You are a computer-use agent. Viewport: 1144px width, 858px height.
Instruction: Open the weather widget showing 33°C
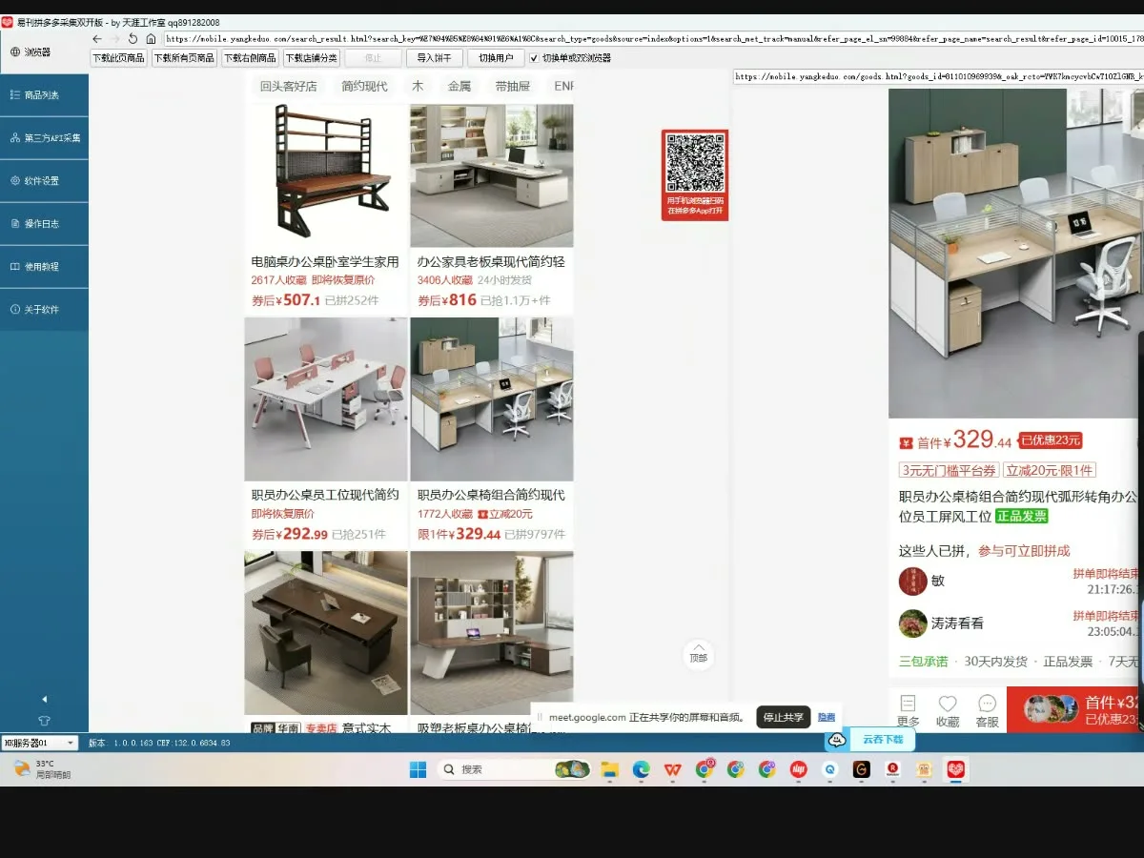click(44, 769)
